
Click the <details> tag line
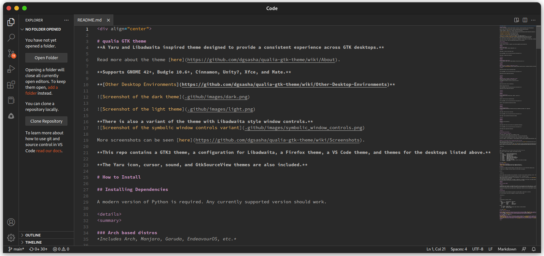pyautogui.click(x=109, y=214)
